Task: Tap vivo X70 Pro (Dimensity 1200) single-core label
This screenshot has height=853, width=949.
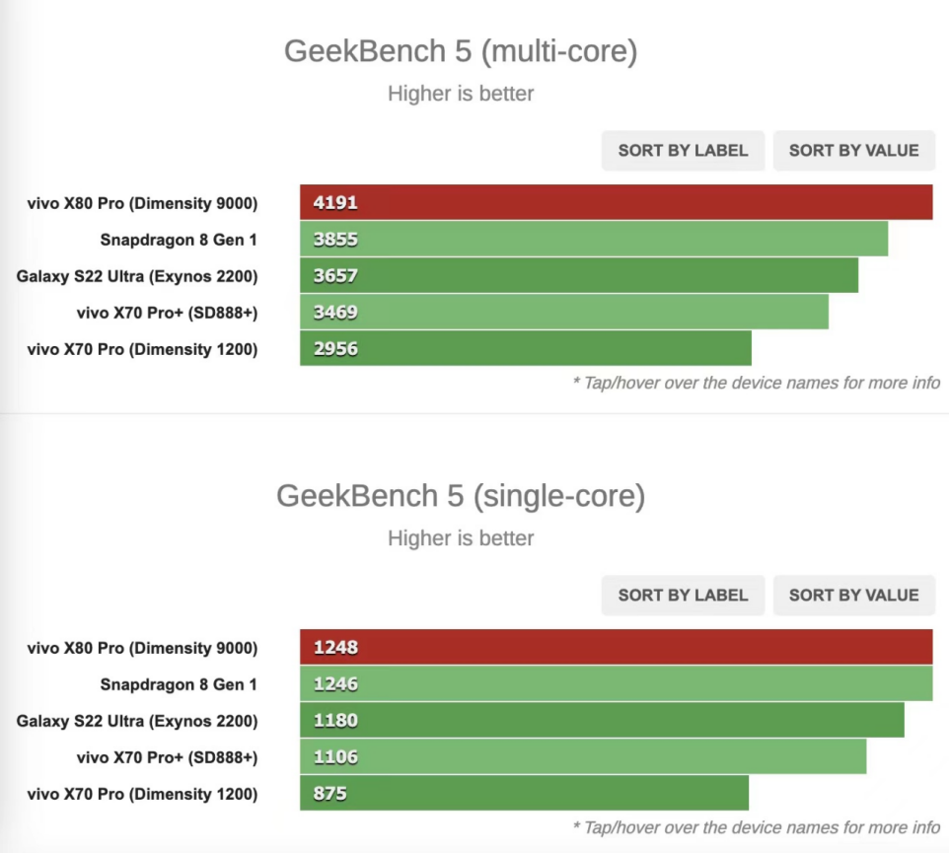Action: click(142, 794)
